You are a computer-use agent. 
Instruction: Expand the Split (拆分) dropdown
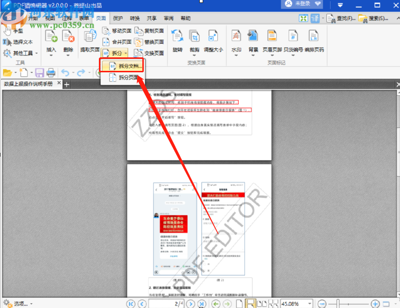[114, 53]
